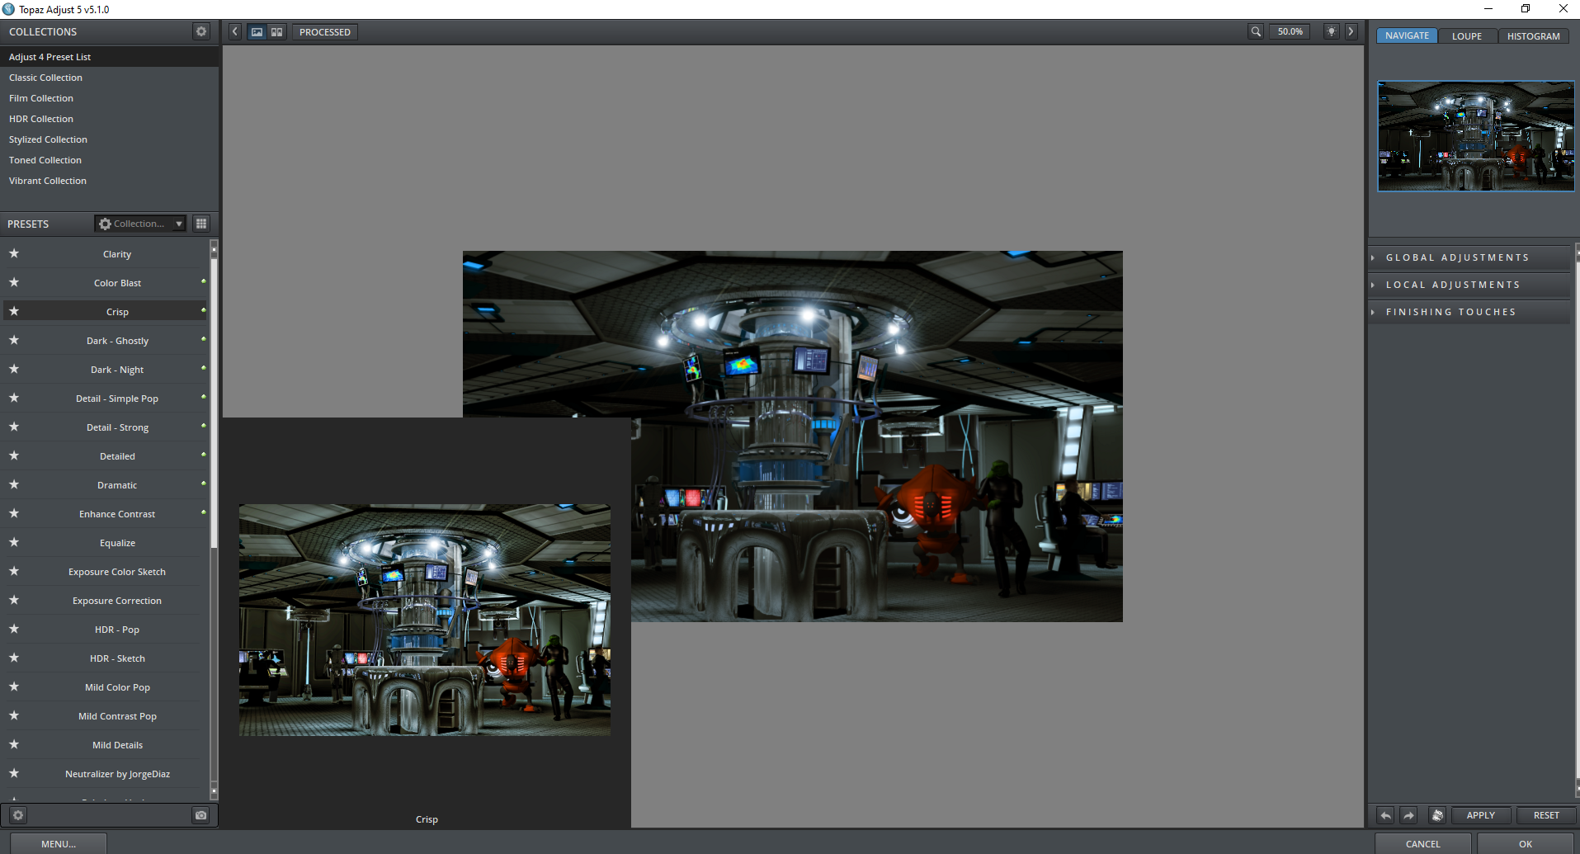Screen dimensions: 1580x854
Task: Switch to the Navigate tab
Action: point(1408,35)
